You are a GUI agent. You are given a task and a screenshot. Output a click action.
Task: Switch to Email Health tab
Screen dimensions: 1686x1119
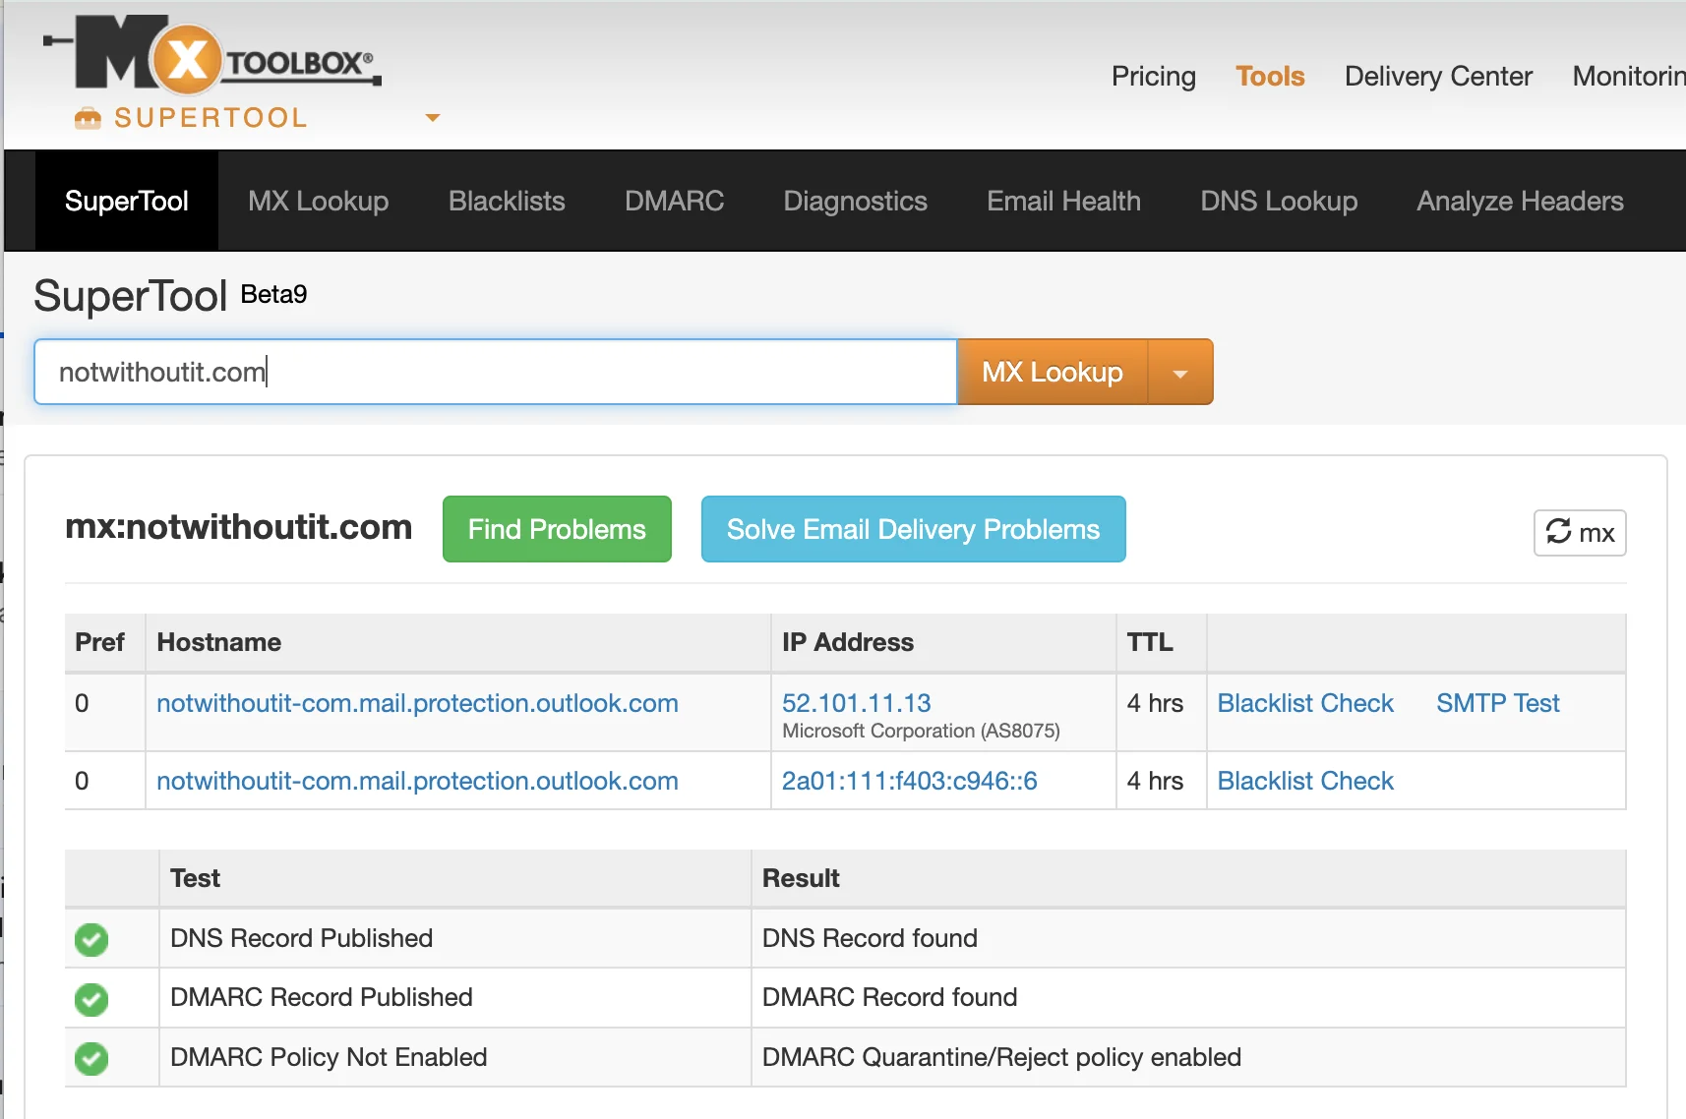pos(1063,201)
